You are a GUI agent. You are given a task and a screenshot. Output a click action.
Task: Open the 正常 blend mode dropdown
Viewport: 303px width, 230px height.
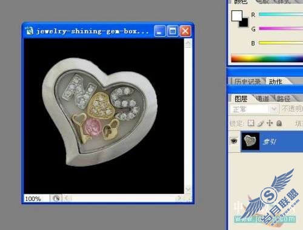[254, 109]
